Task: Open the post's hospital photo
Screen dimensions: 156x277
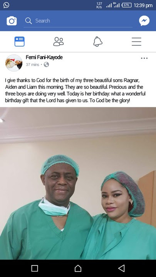Action: (78, 183)
